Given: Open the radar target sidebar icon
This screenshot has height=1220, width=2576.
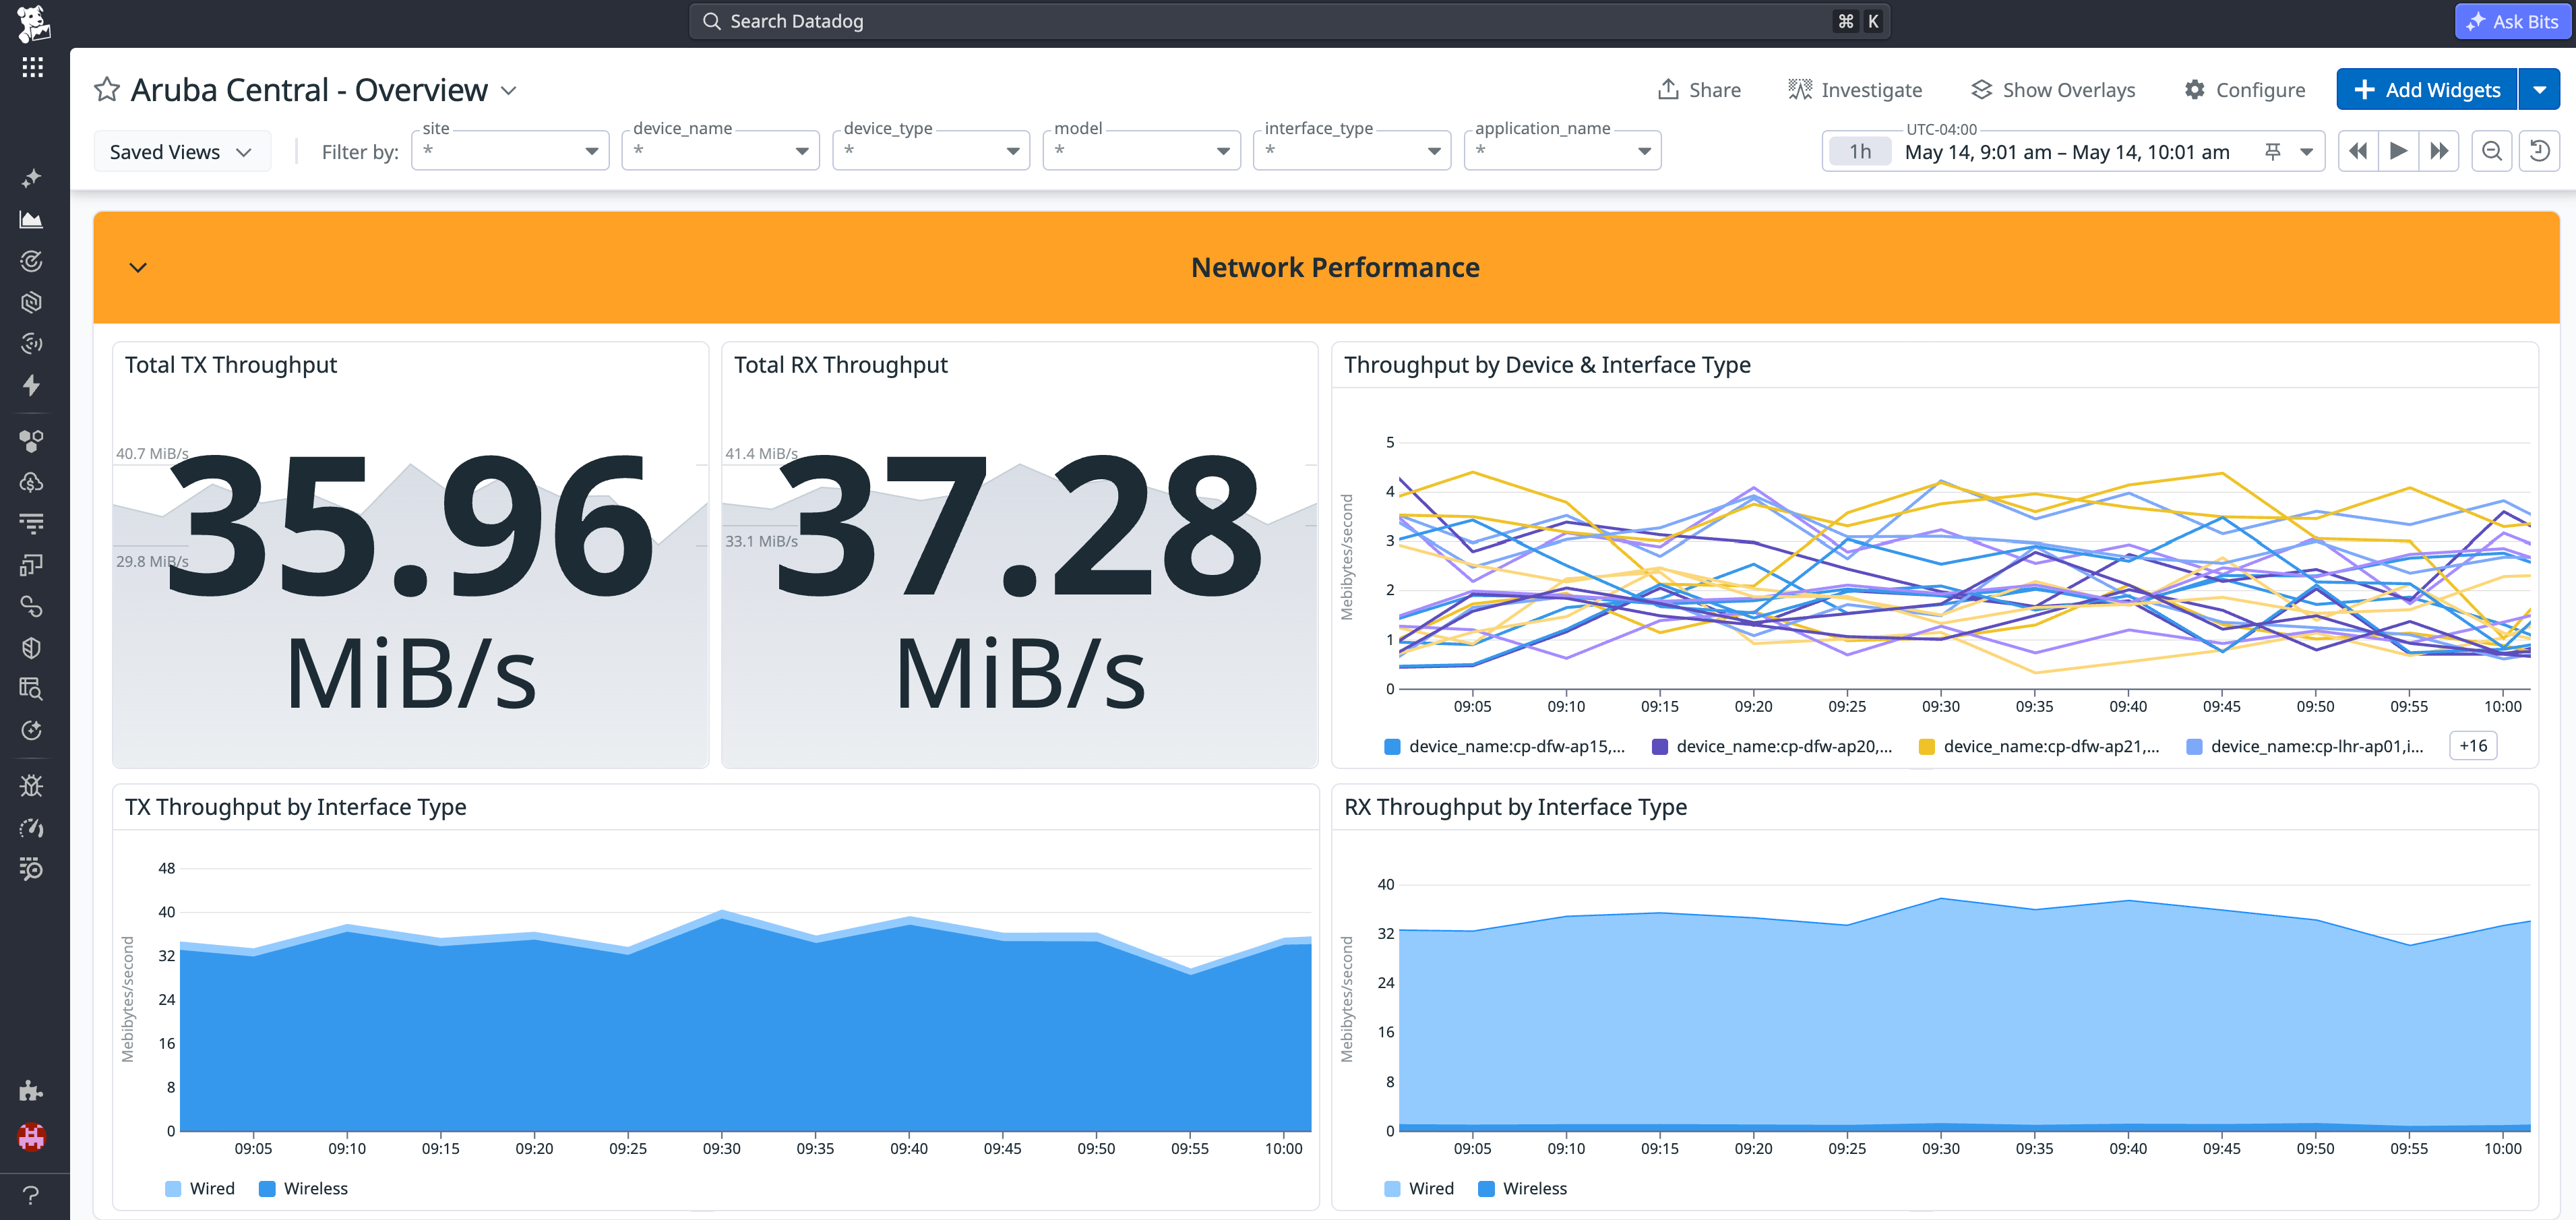Looking at the screenshot, I should tap(32, 261).
